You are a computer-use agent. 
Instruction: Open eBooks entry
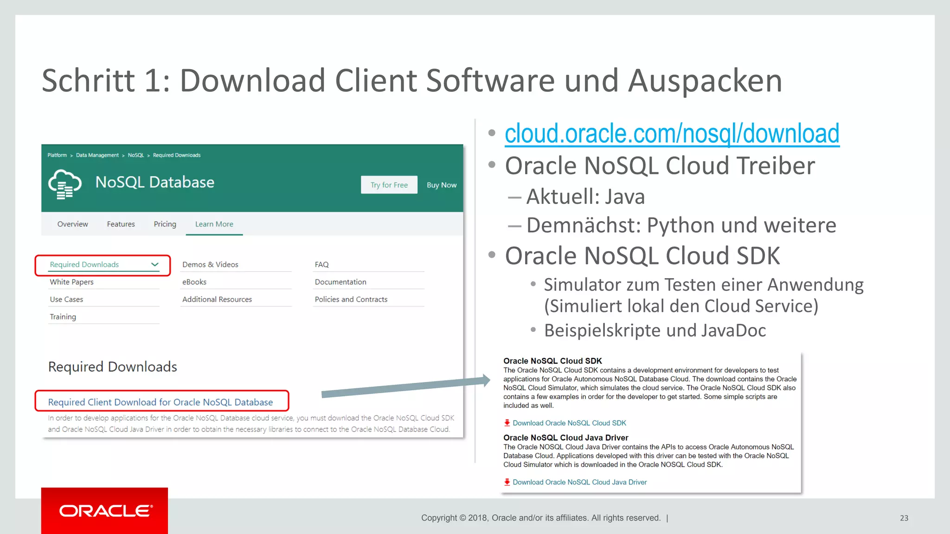[x=194, y=282]
